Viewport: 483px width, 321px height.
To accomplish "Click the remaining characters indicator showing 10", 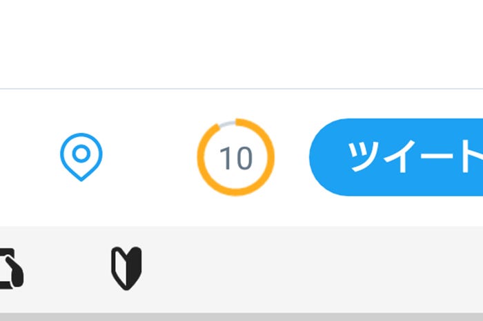I will click(x=236, y=158).
